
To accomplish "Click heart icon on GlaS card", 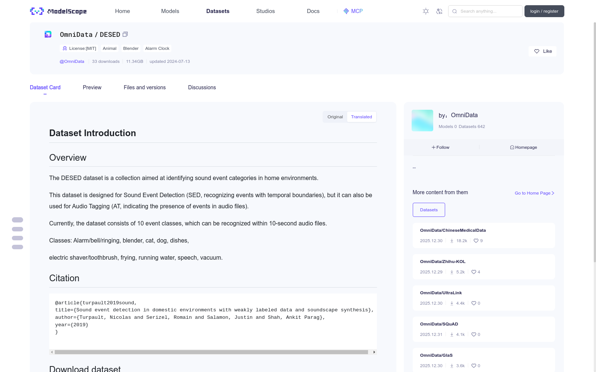I will (x=474, y=366).
